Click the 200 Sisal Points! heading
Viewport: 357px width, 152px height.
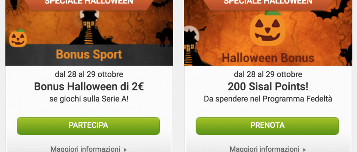(268, 87)
